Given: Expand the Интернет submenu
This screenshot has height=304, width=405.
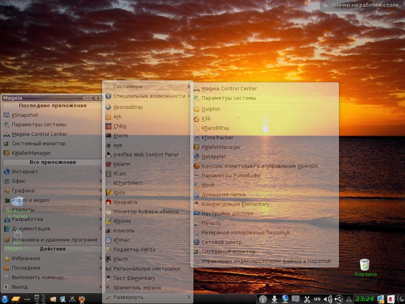Looking at the screenshot, I should [52, 172].
